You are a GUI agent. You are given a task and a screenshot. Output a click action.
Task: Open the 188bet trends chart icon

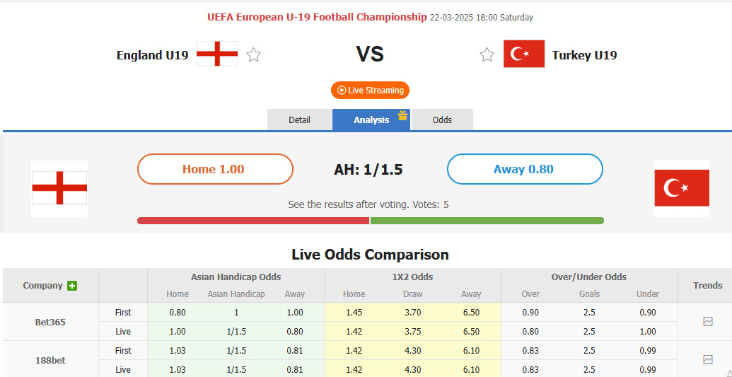coord(708,360)
